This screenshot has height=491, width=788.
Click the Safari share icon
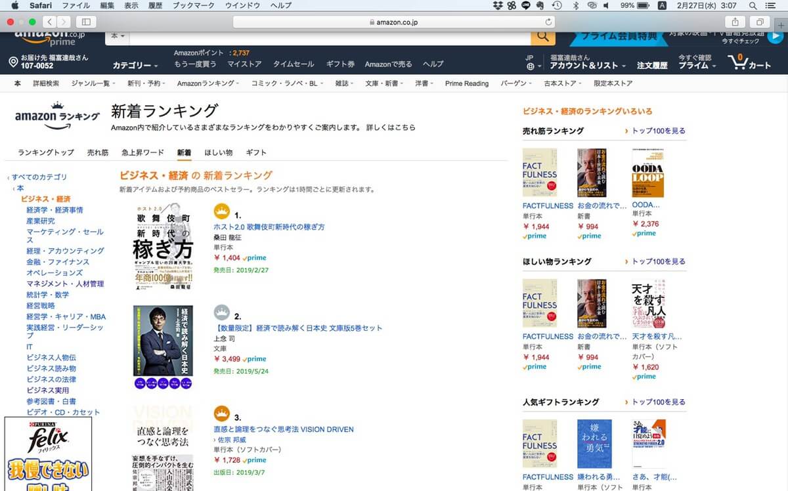tap(735, 22)
